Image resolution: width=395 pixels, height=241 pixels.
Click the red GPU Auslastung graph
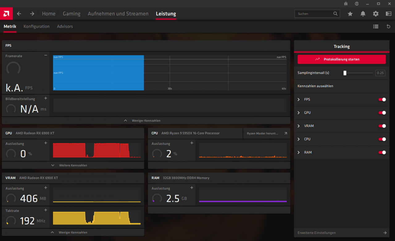pyautogui.click(x=97, y=150)
